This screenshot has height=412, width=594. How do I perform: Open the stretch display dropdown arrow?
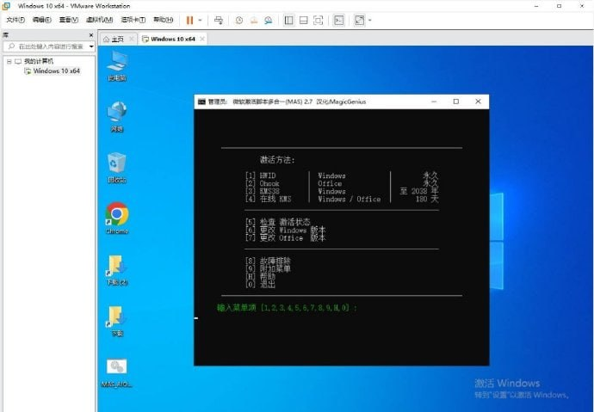click(x=369, y=20)
